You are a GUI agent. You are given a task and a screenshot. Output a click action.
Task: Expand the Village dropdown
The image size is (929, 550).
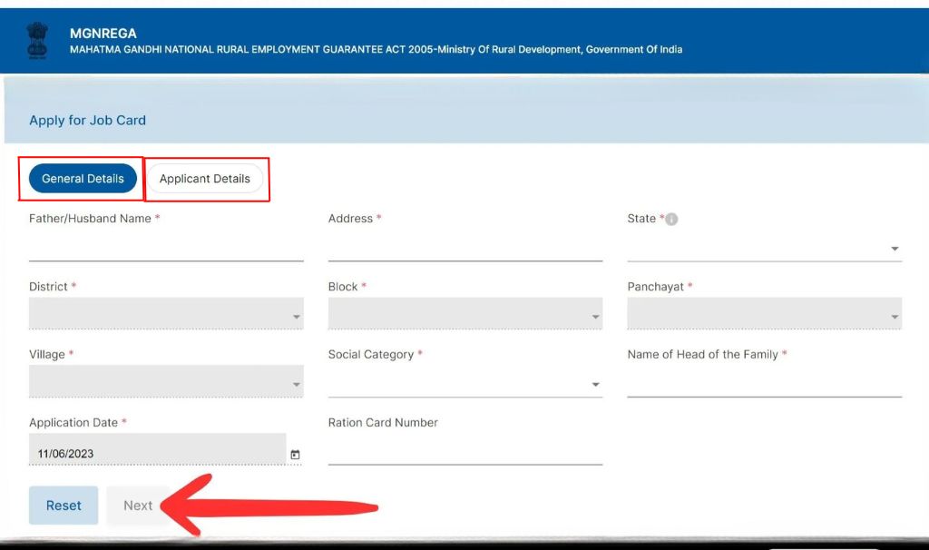tap(166, 382)
